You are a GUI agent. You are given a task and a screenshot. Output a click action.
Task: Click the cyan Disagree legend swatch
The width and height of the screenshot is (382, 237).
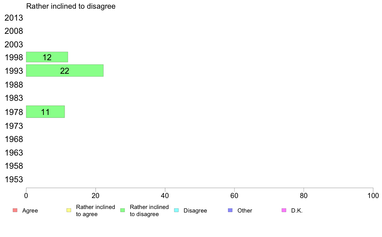click(177, 210)
